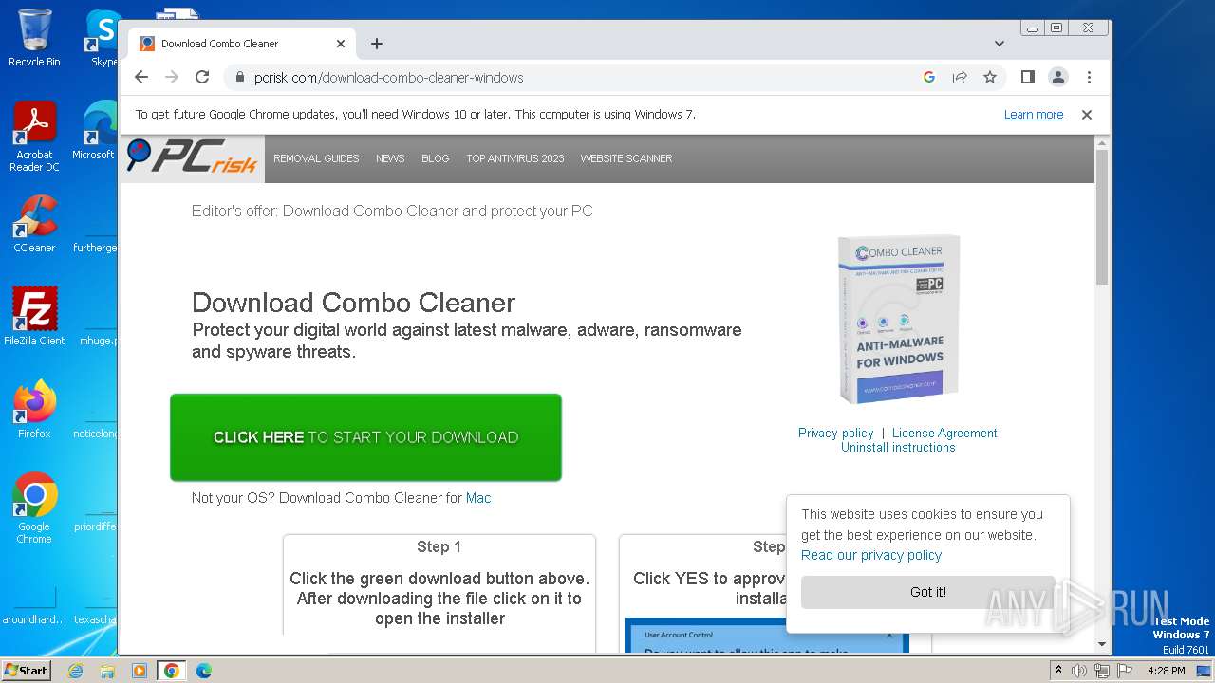This screenshot has width=1215, height=683.
Task: Open NEWS menu item
Action: (390, 158)
